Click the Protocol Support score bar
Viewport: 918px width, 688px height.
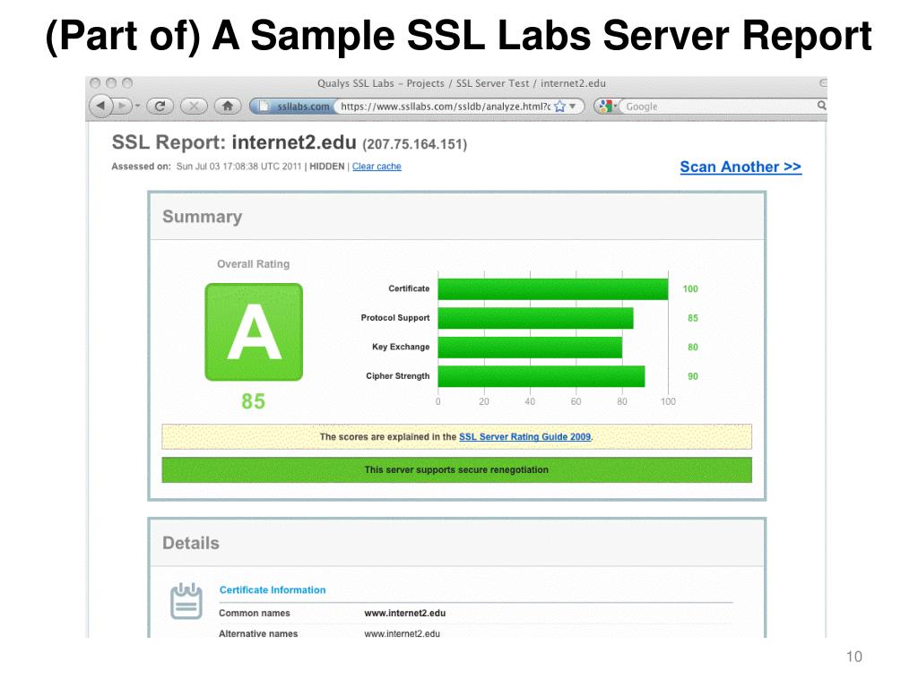click(536, 318)
